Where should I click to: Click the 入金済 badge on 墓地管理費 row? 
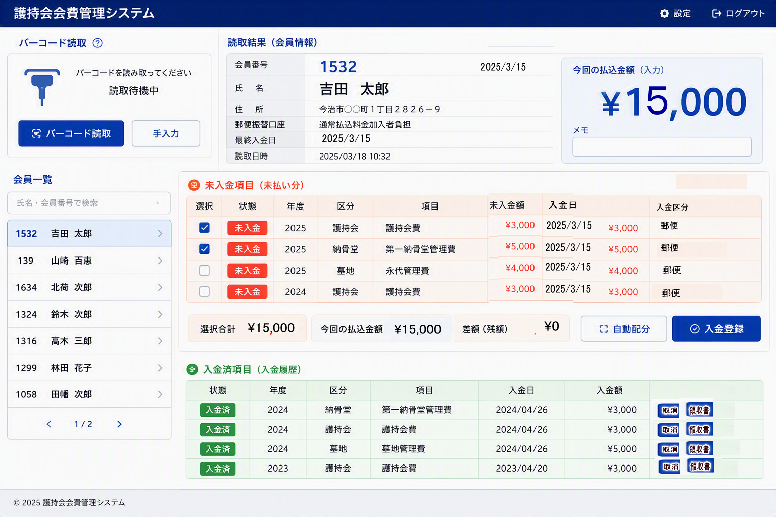click(218, 449)
